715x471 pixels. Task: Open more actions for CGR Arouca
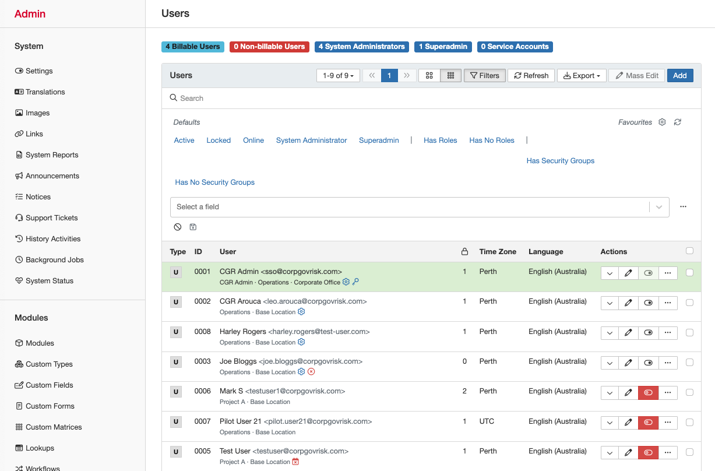pos(668,303)
